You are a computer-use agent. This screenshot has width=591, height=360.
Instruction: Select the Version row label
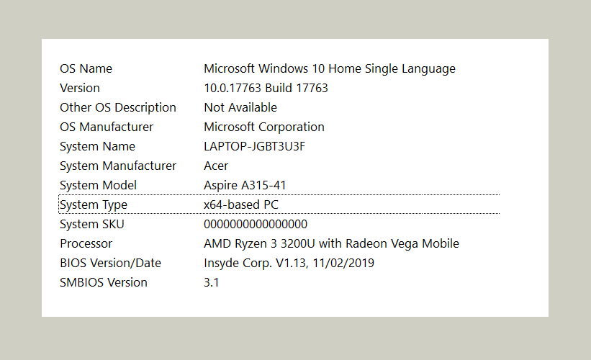pyautogui.click(x=80, y=88)
